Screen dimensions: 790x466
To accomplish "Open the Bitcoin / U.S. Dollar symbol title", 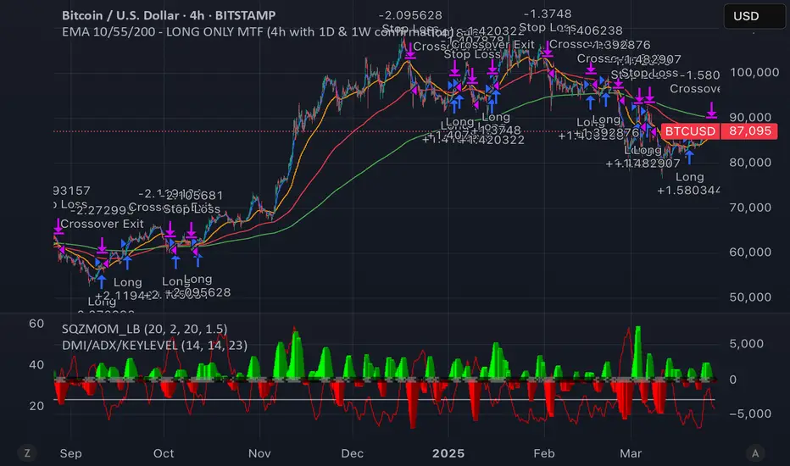I will (169, 15).
